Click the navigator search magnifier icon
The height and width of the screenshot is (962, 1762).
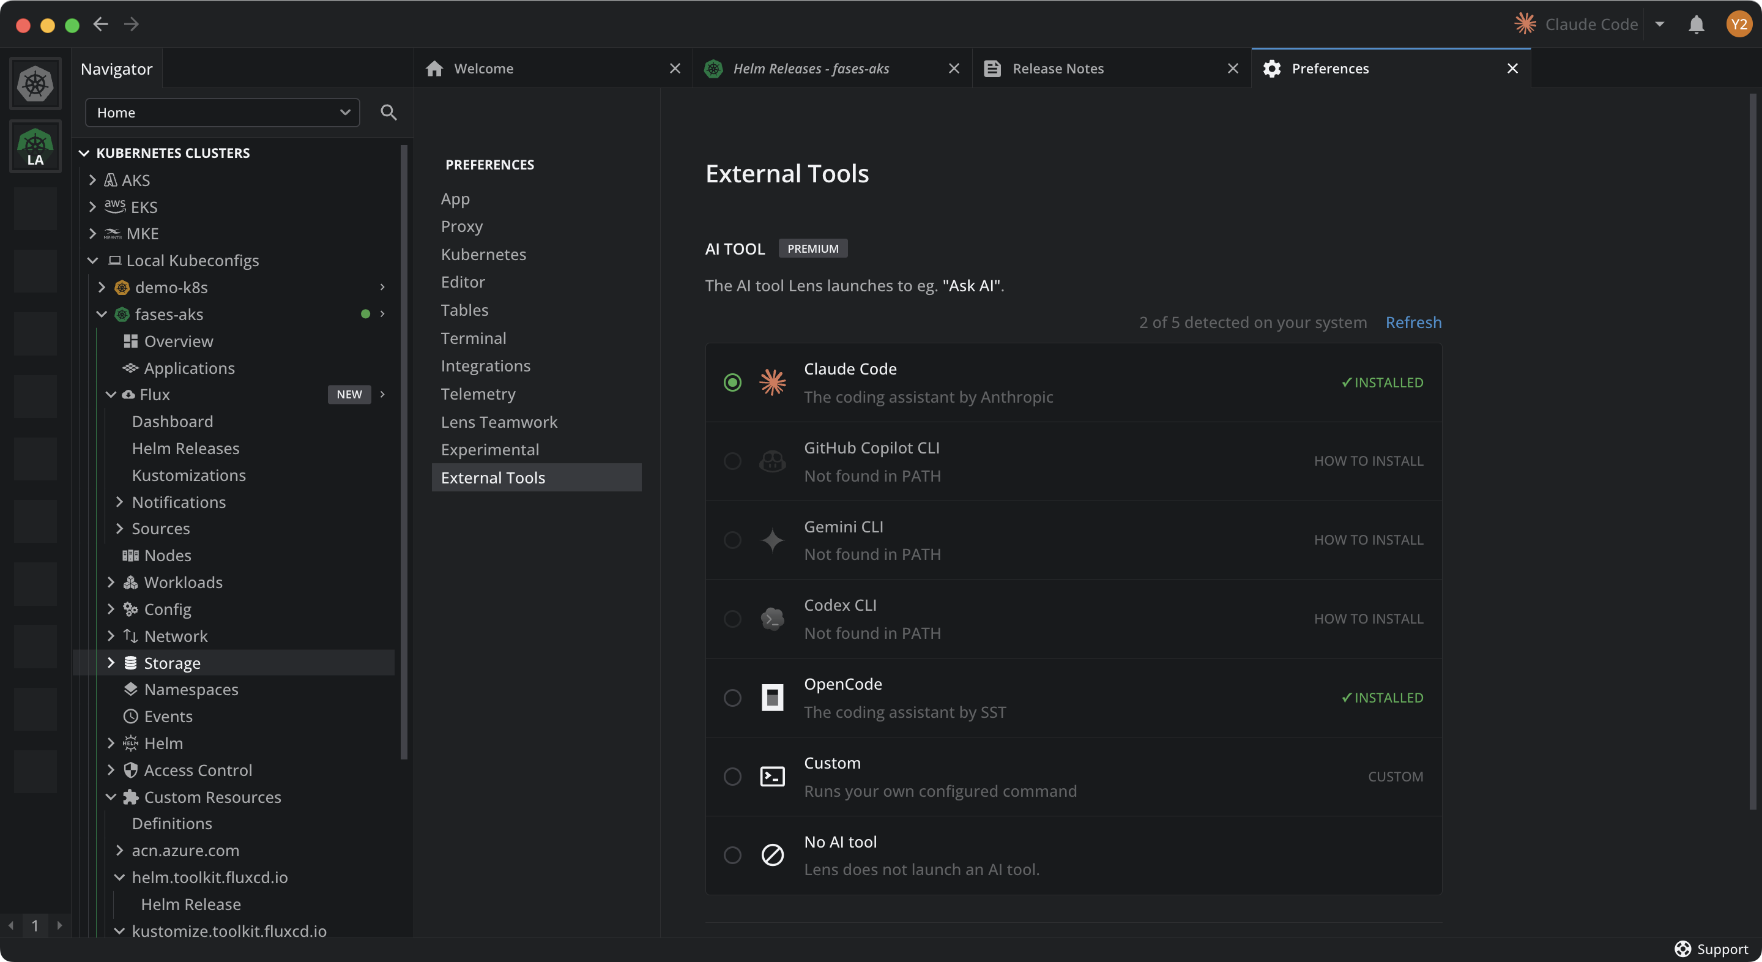point(388,112)
